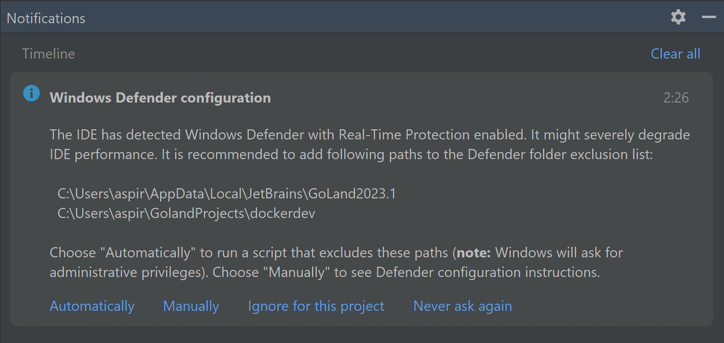Select the Timeline section label

pyautogui.click(x=49, y=53)
